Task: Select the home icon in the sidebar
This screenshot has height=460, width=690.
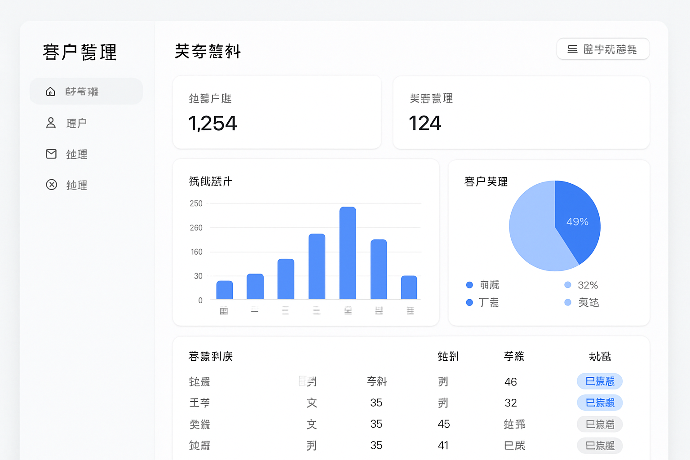Action: (50, 91)
